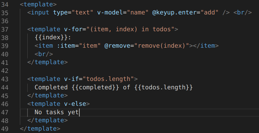Click the v-model attribute on line 35
Screen dimensions: 259x133
(110, 12)
